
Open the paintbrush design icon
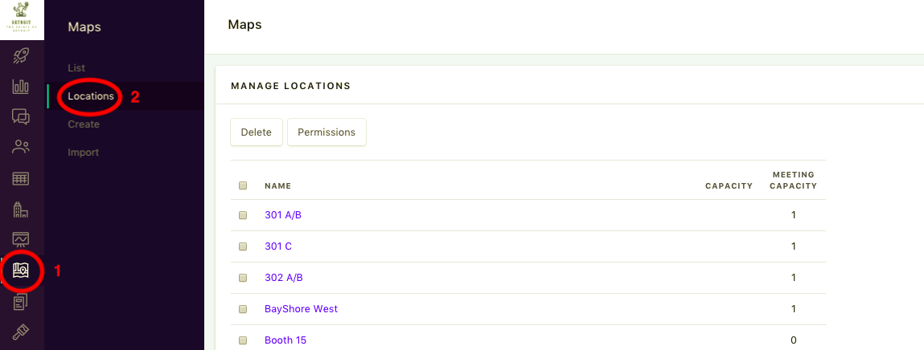tap(21, 332)
